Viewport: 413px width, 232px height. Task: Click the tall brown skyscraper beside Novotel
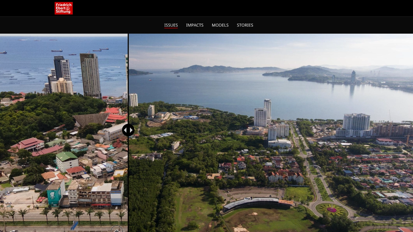[91, 75]
